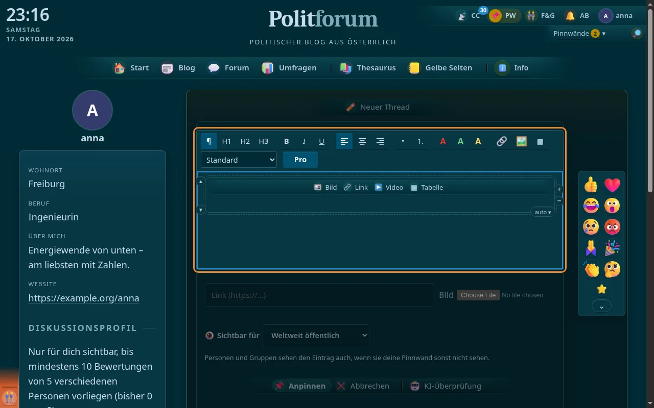Open the AB notifications bell

point(577,16)
